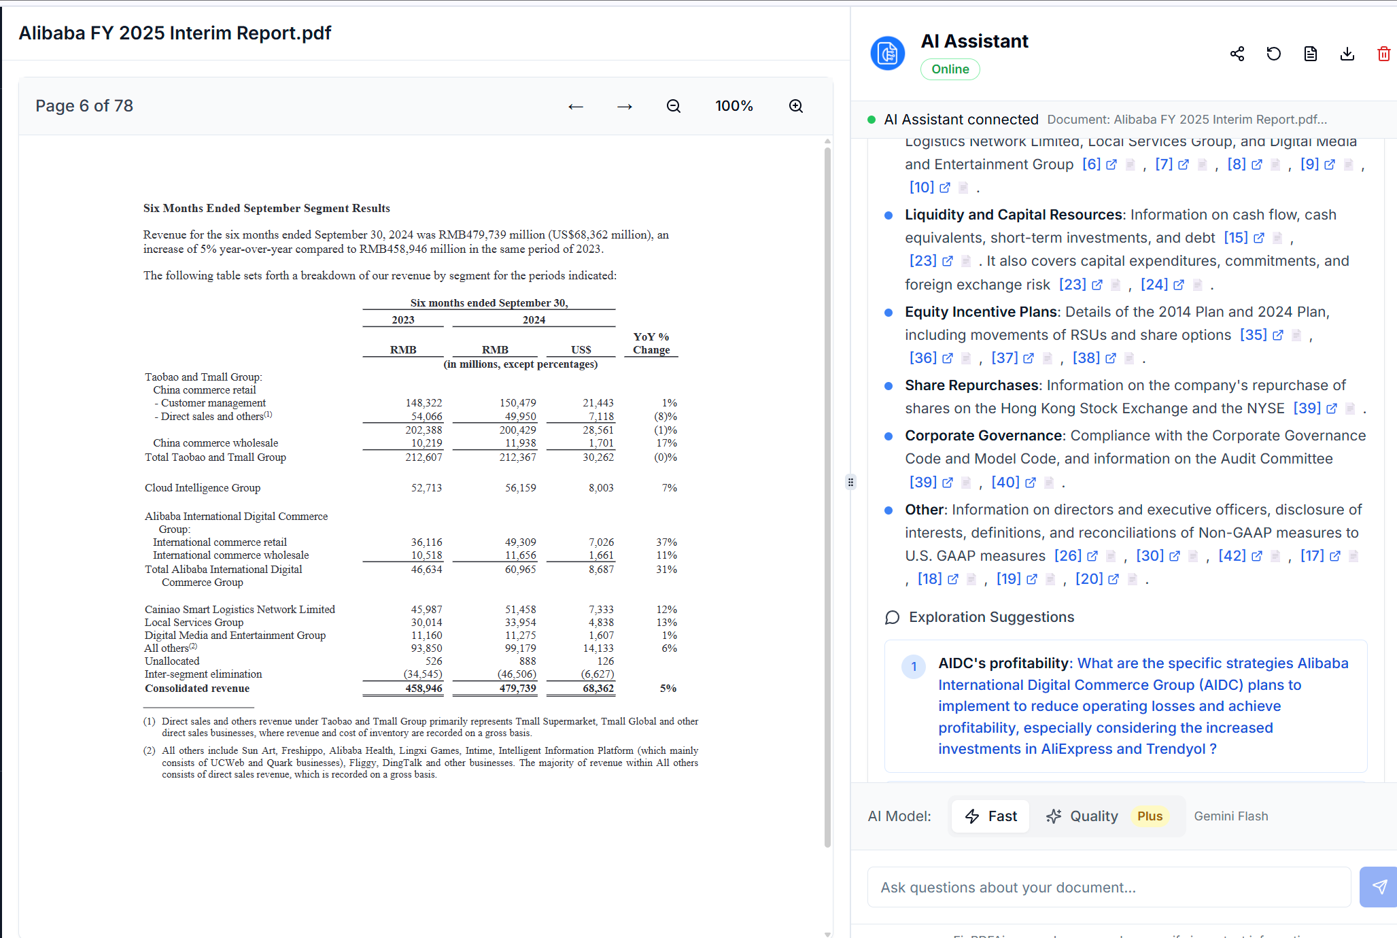Screen dimensions: 1397x938
Task: Click citation link [19]
Action: click(x=1009, y=579)
